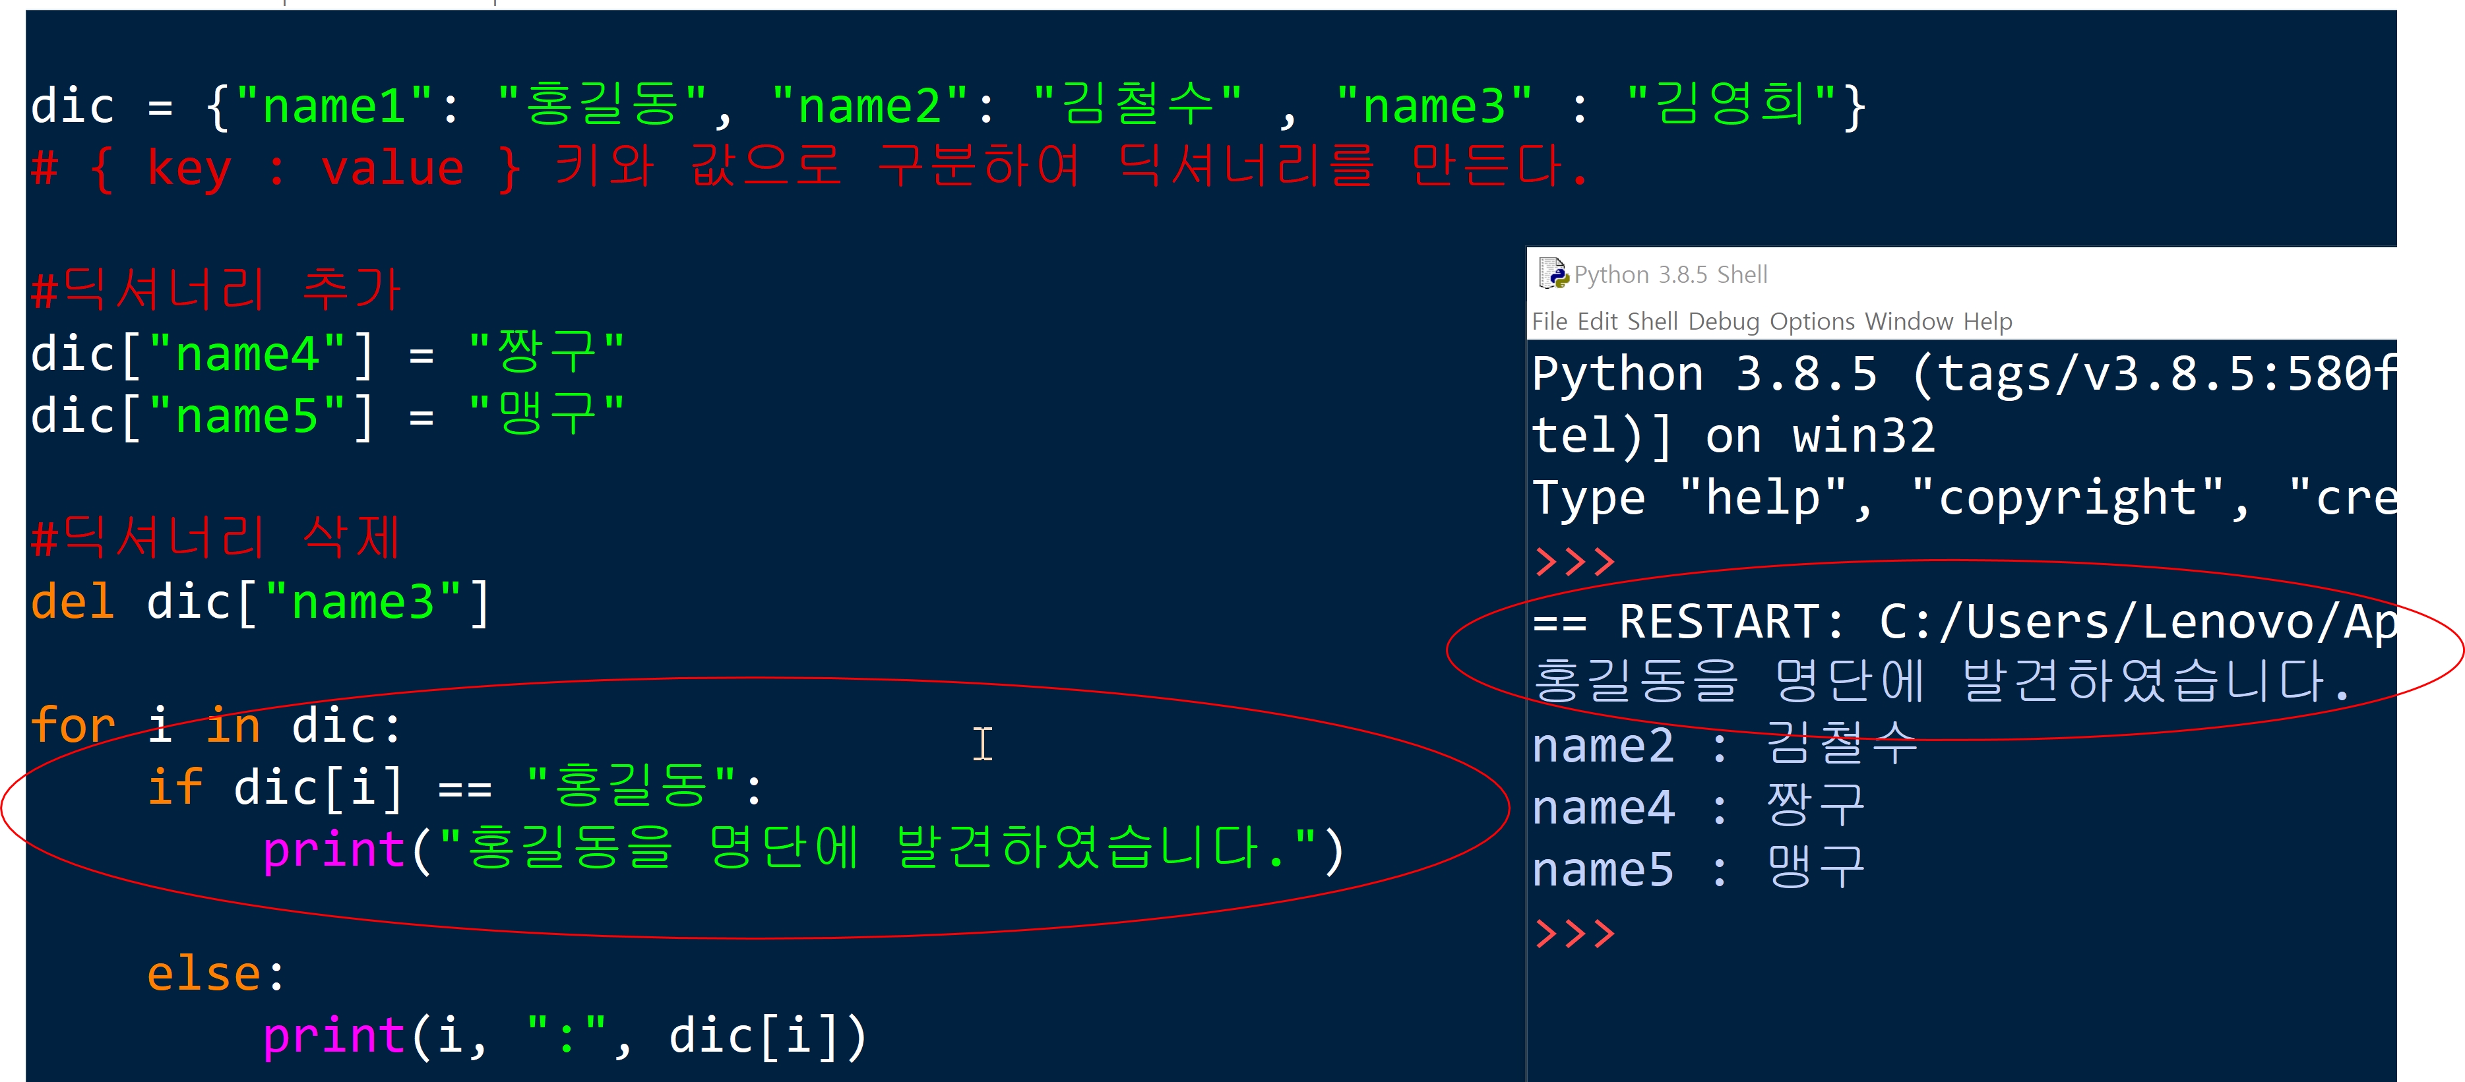
Task: Click the 'name5 : 맹구' output line
Action: (x=1699, y=868)
